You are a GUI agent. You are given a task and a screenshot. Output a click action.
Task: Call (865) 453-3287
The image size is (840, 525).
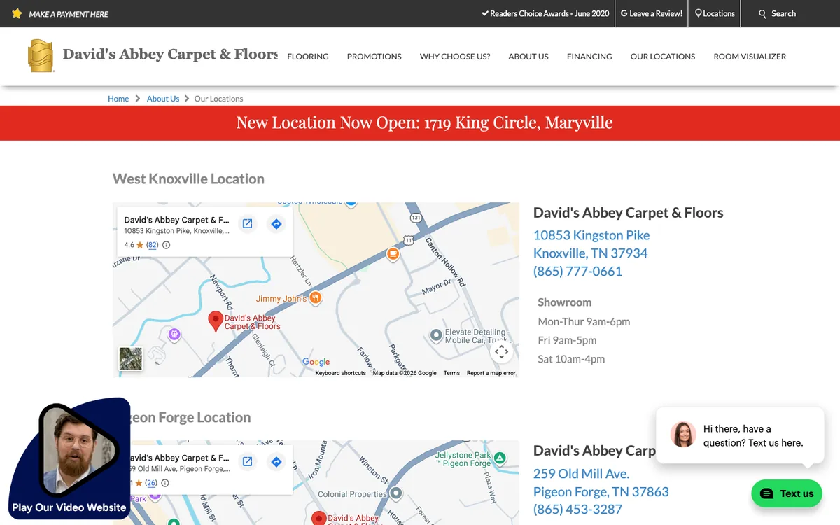tap(577, 510)
